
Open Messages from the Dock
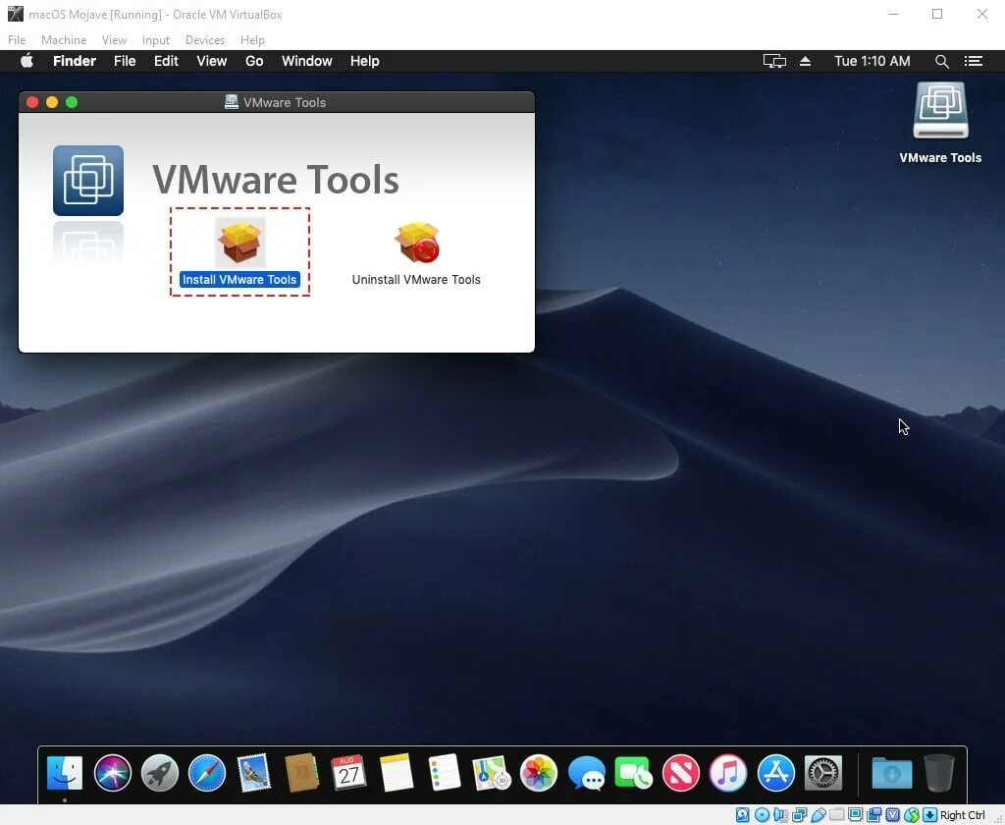[586, 772]
